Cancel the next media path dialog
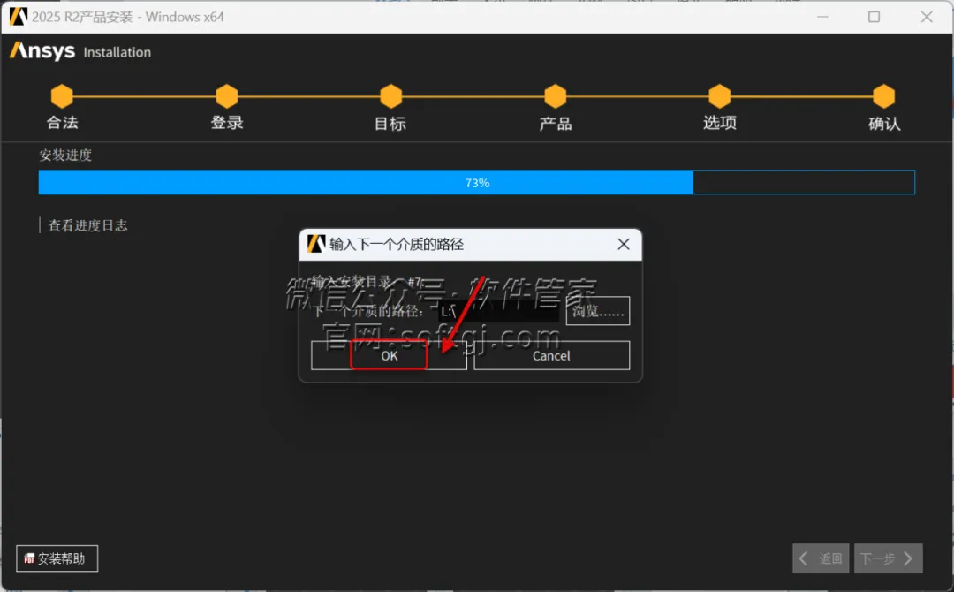Screen dimensions: 954x592 coord(552,355)
